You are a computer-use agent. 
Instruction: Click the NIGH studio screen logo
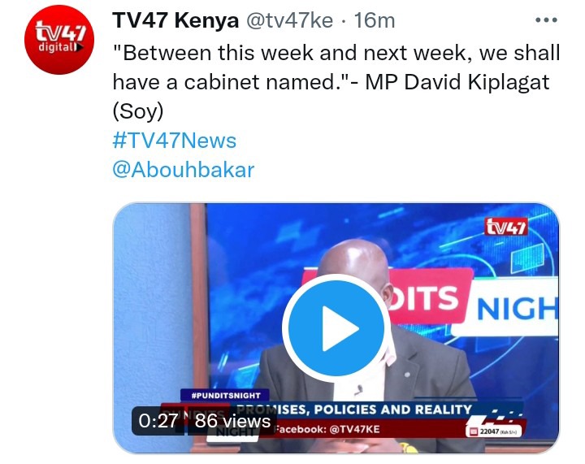click(517, 309)
